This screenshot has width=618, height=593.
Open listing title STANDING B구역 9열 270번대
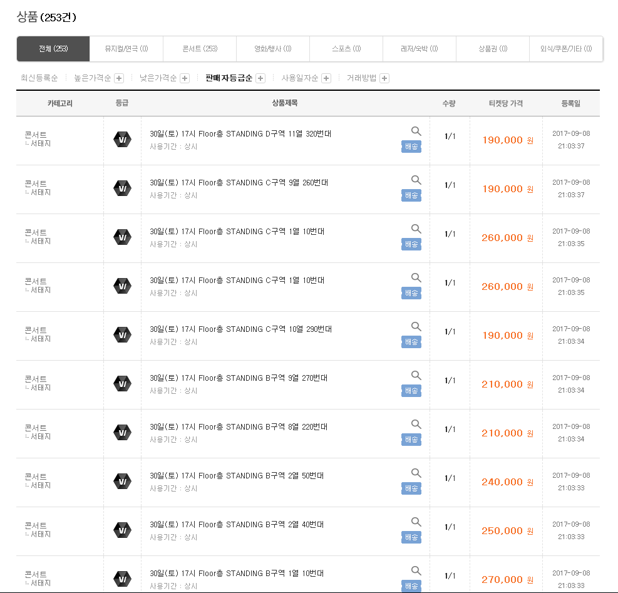pyautogui.click(x=239, y=378)
